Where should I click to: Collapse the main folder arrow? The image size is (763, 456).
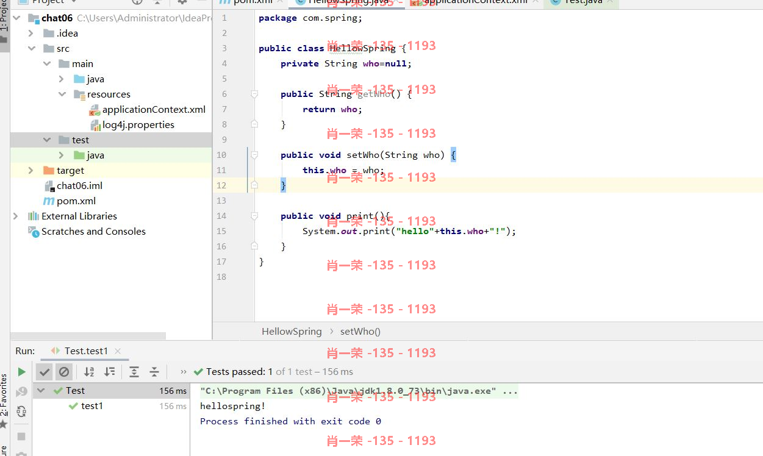pos(46,64)
